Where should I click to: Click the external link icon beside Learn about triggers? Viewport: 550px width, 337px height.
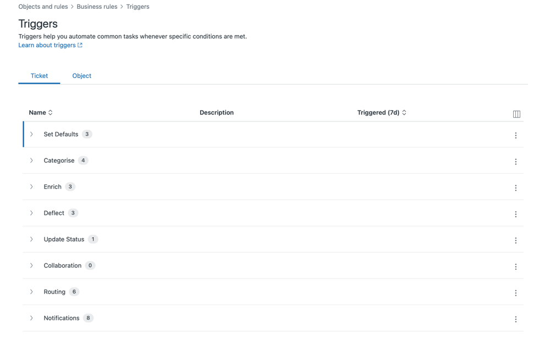[x=81, y=45]
